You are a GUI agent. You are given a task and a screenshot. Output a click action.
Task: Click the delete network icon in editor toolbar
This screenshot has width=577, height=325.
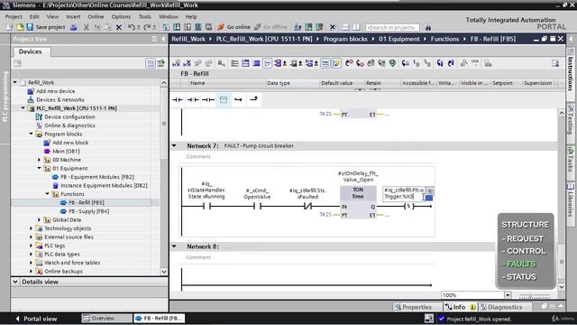[187, 63]
